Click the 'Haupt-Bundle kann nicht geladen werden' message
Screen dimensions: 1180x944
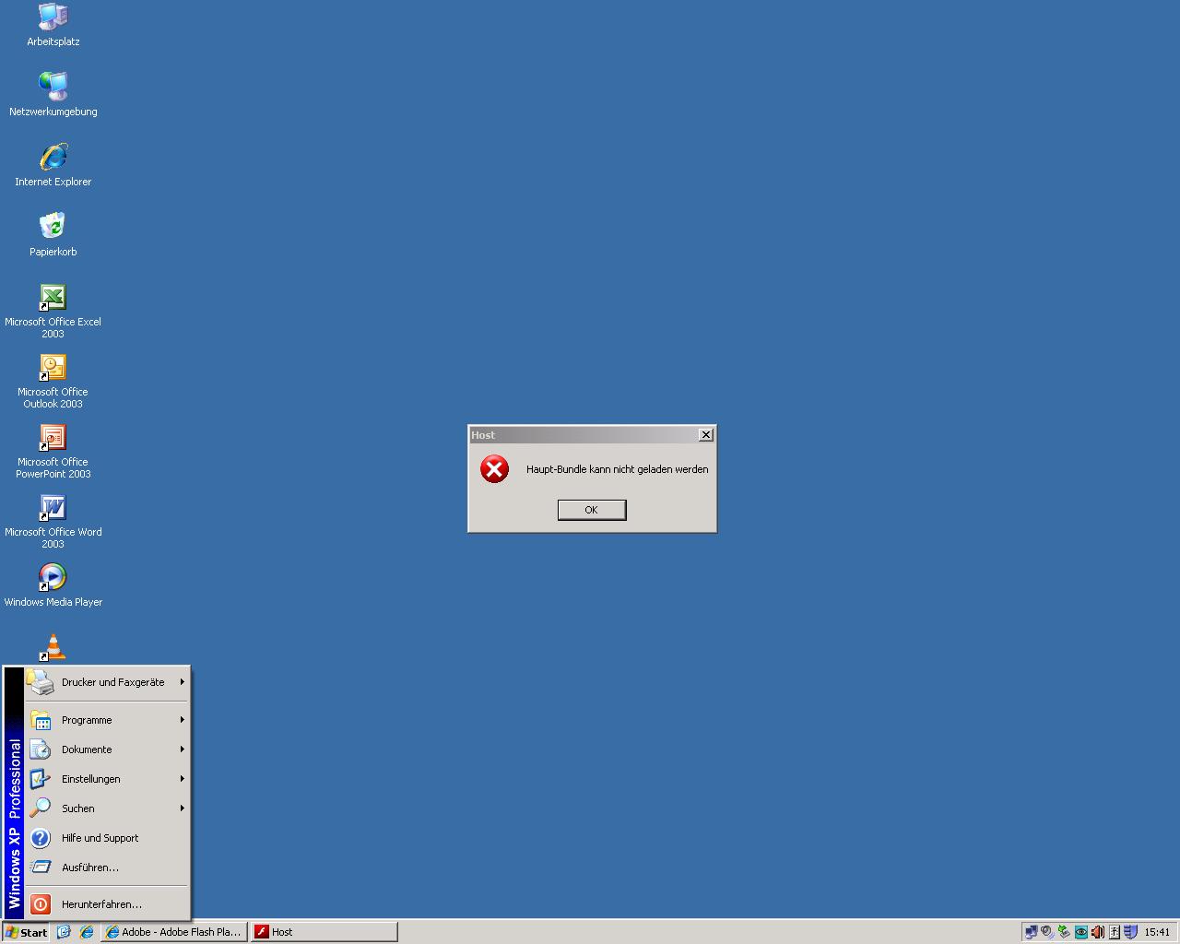pyautogui.click(x=617, y=469)
